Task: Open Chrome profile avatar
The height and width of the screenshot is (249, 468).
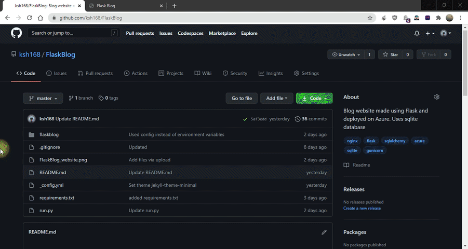Action: [449, 18]
